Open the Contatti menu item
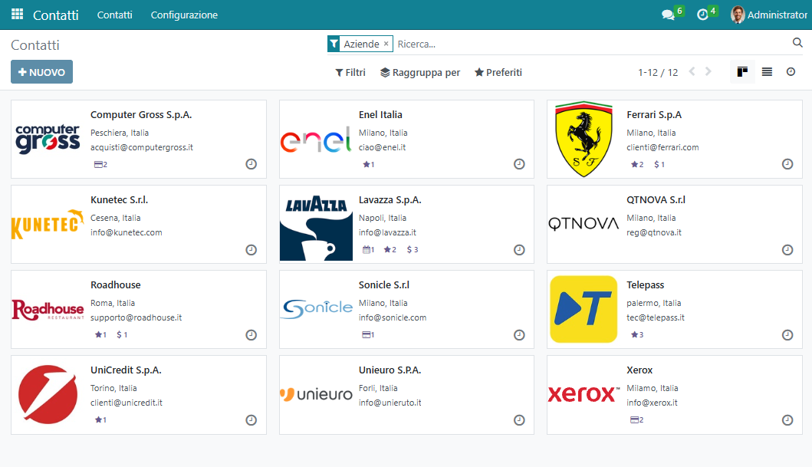This screenshot has height=467, width=812. 114,15
